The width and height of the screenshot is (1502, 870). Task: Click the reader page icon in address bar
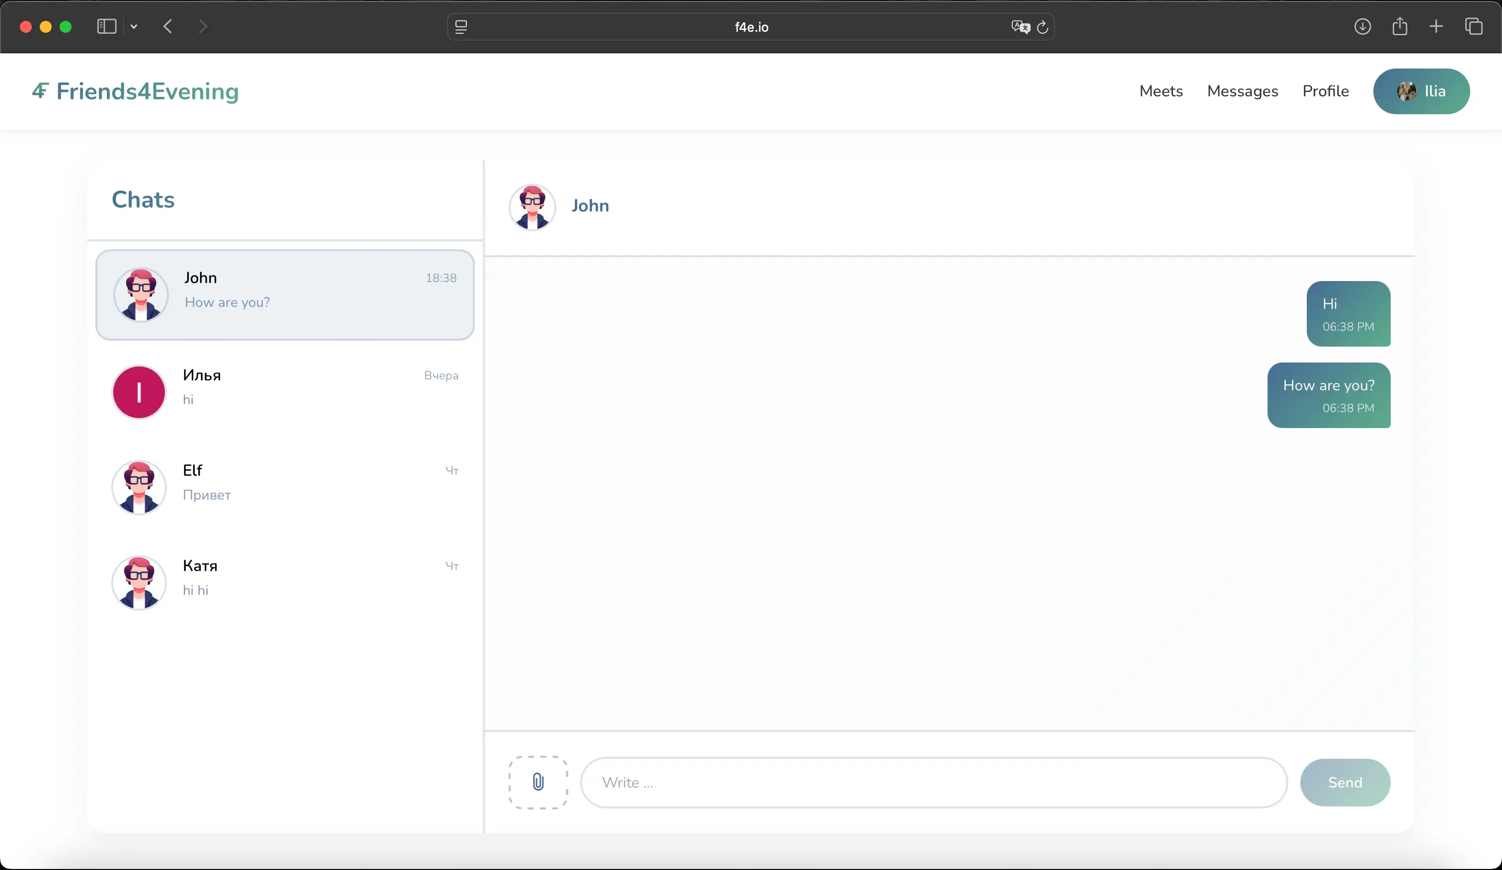tap(461, 27)
